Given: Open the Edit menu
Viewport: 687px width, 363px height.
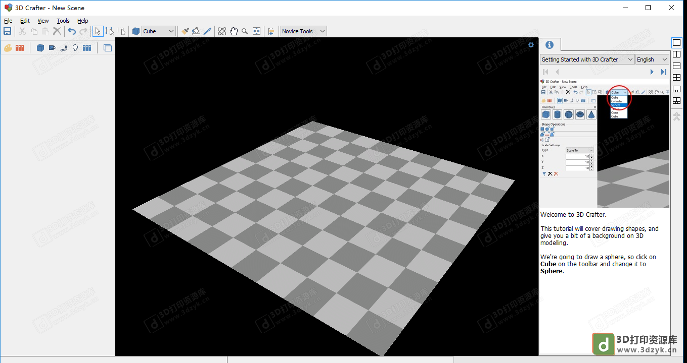Looking at the screenshot, I should click(25, 21).
